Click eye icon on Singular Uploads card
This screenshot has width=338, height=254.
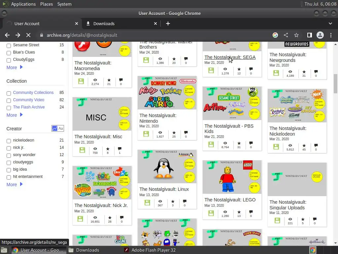click(290, 219)
